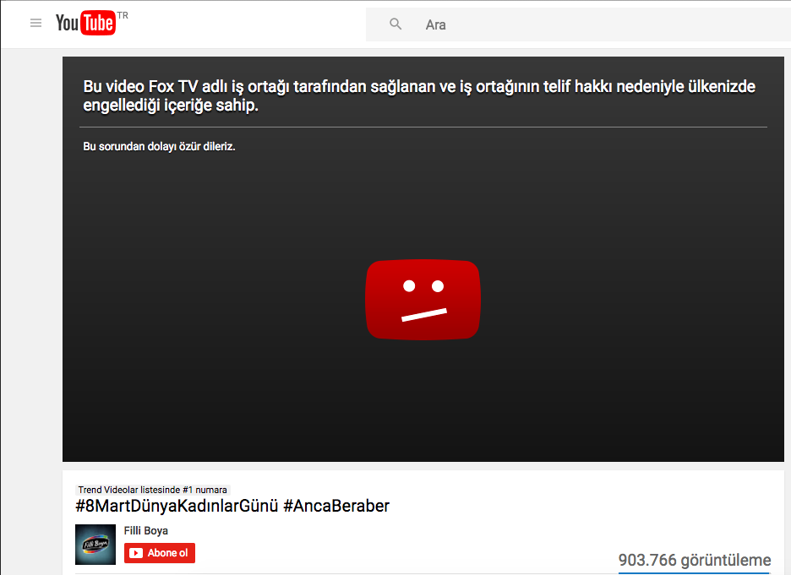Open the #AncaBeraber hashtag
The image size is (791, 575).
coord(336,506)
